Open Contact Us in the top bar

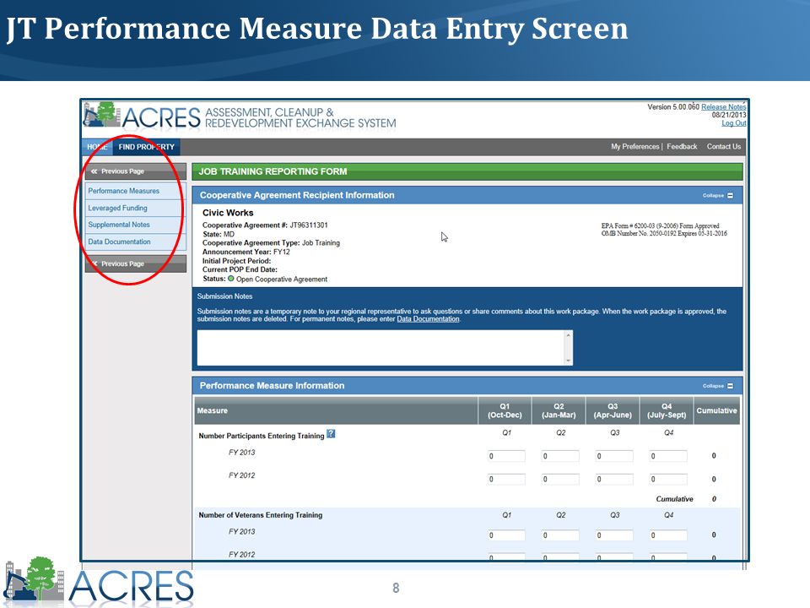[724, 146]
